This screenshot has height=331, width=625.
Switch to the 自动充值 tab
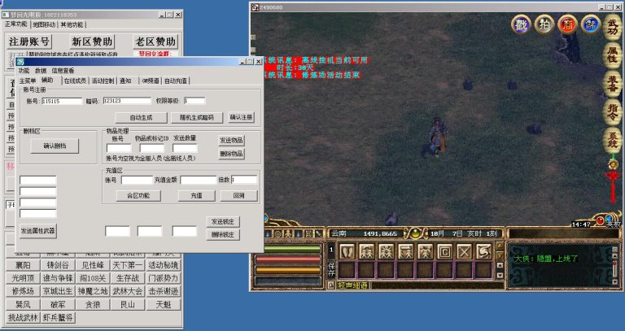176,81
